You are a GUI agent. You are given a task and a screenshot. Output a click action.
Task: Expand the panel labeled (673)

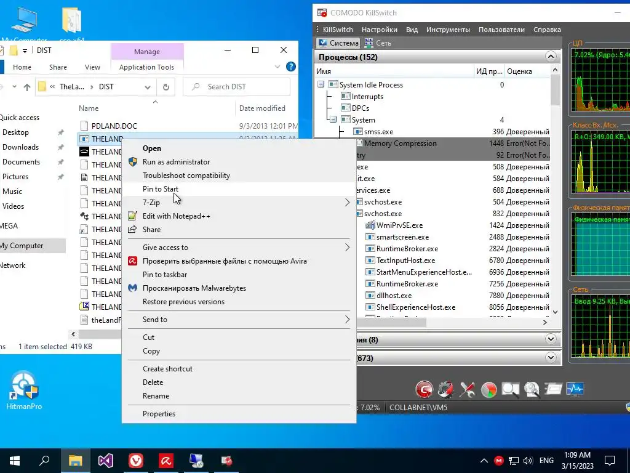[551, 357]
